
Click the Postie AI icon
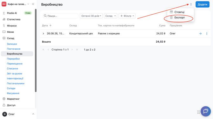tap(4, 13)
